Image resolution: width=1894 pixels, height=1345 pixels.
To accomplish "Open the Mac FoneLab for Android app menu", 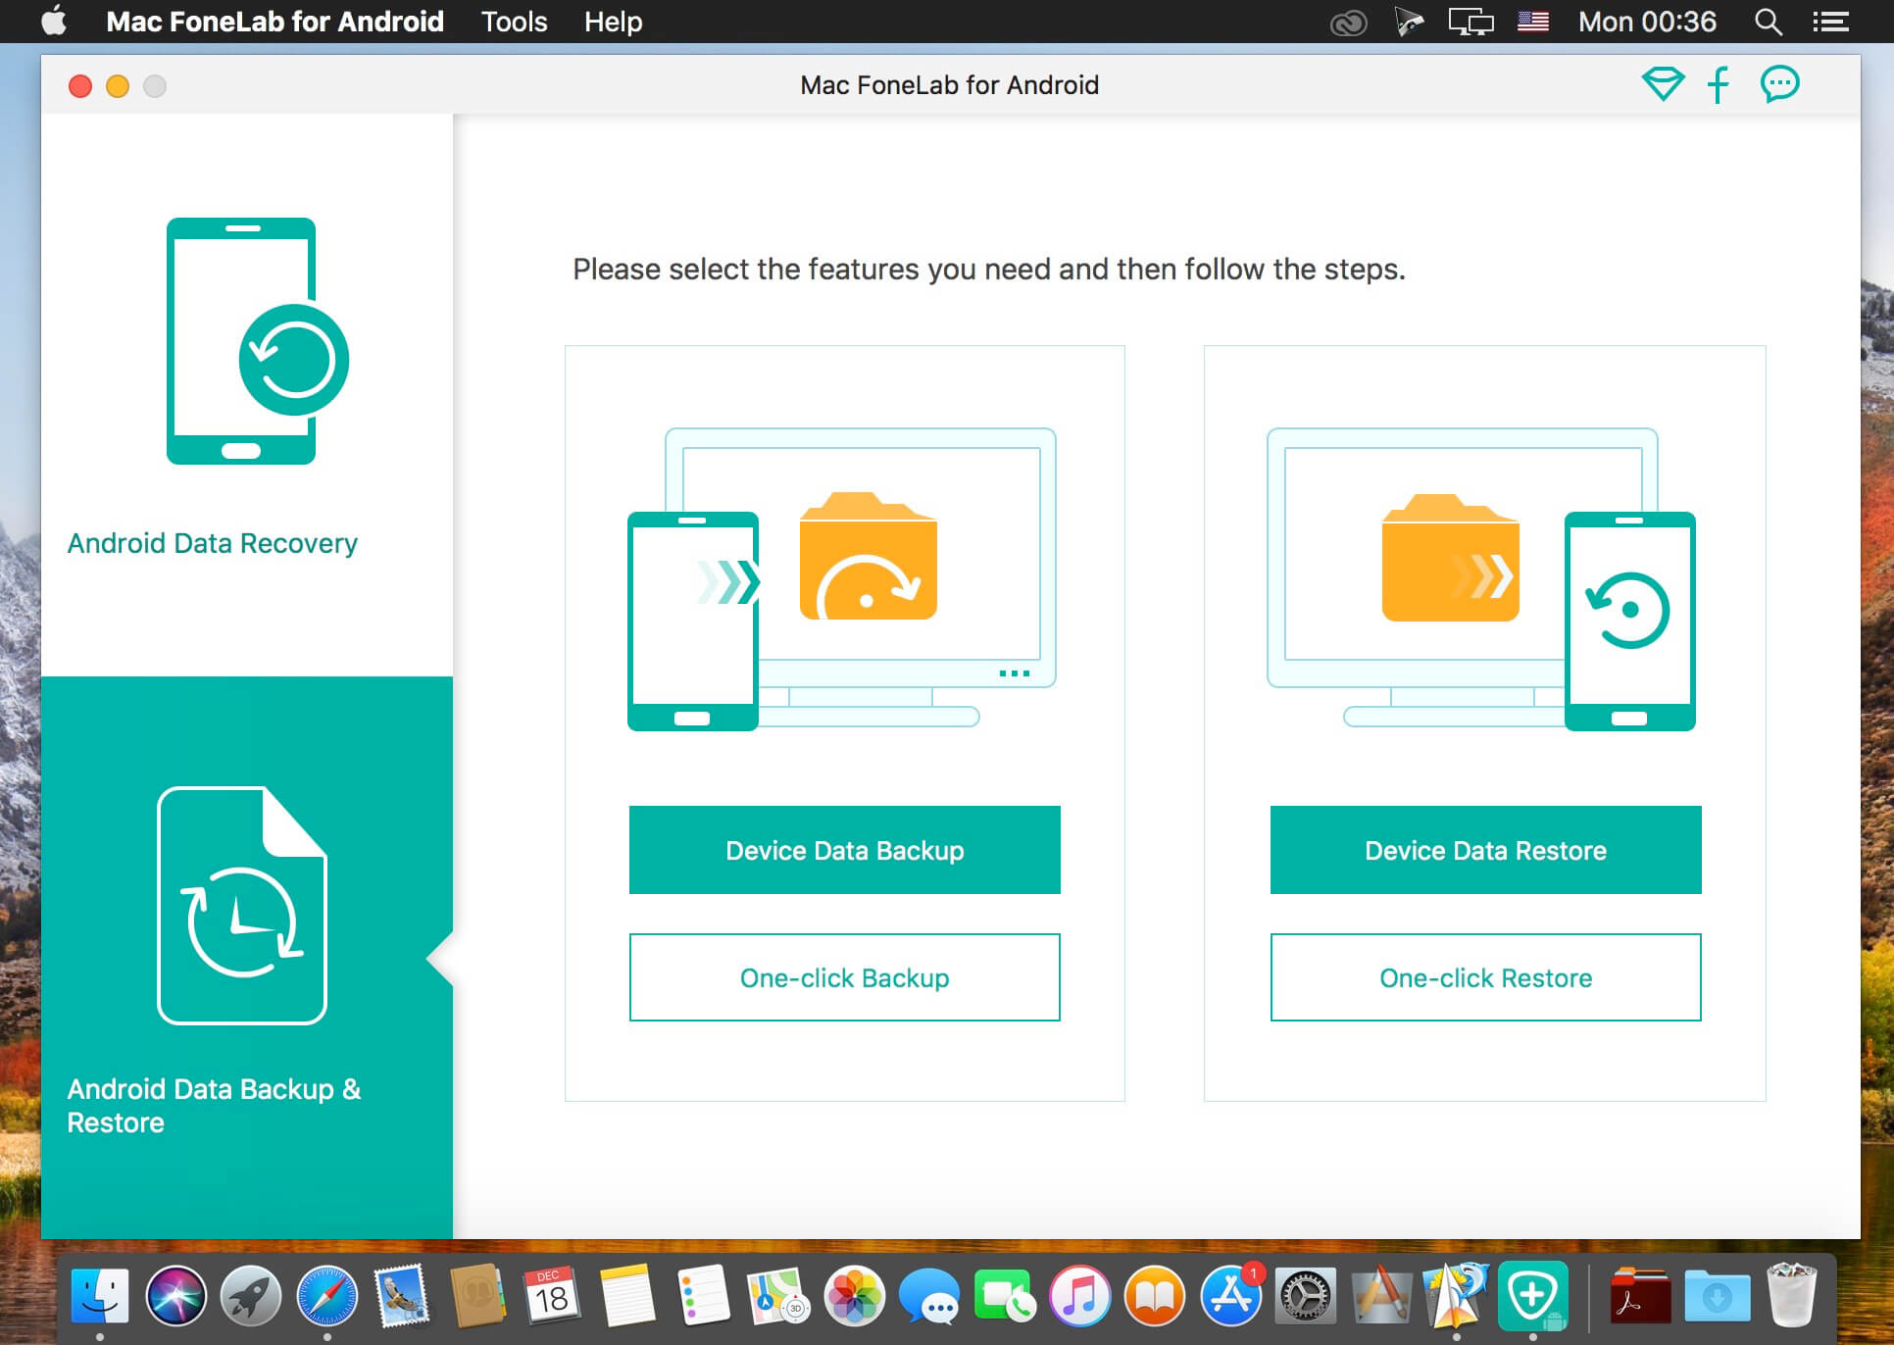I will pos(274,22).
